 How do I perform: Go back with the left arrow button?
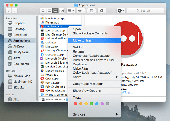click(9, 11)
